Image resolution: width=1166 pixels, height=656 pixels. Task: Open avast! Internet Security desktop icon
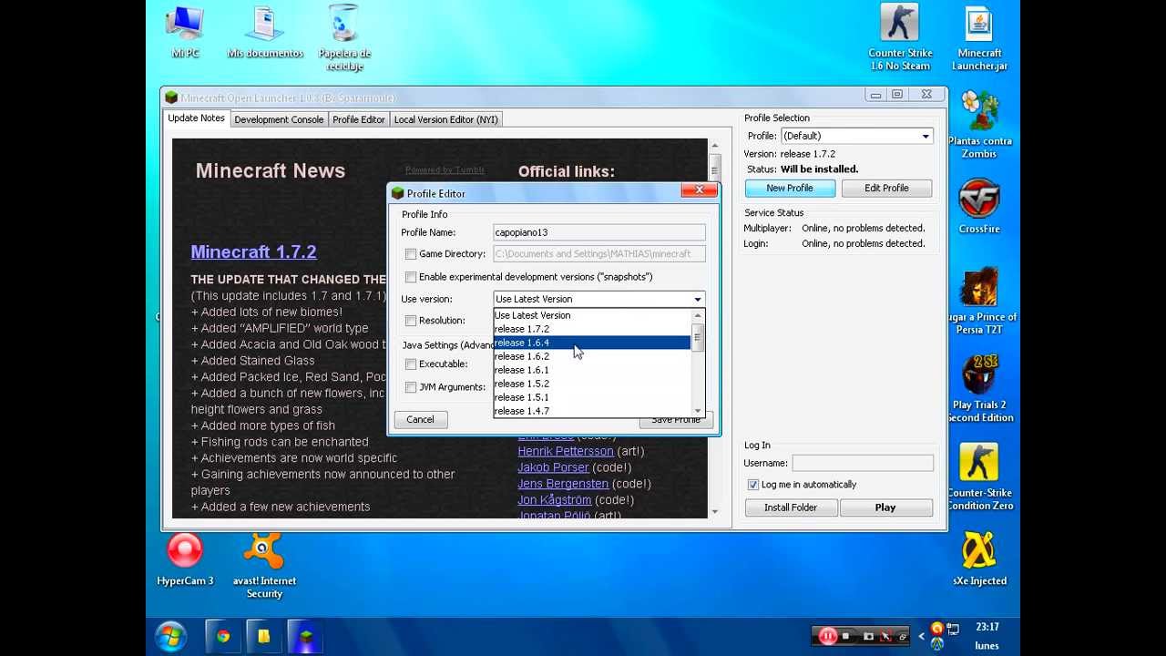pos(264,565)
